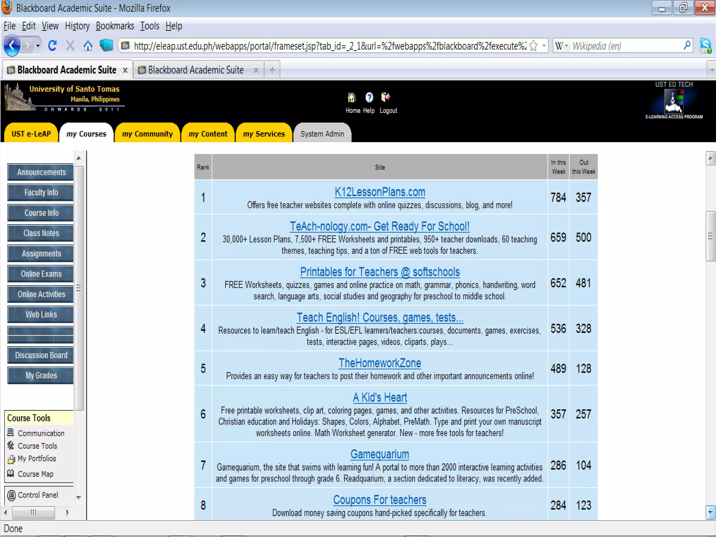Screen dimensions: 716x537
Task: Bookmark the page with the star icon
Action: coord(534,46)
